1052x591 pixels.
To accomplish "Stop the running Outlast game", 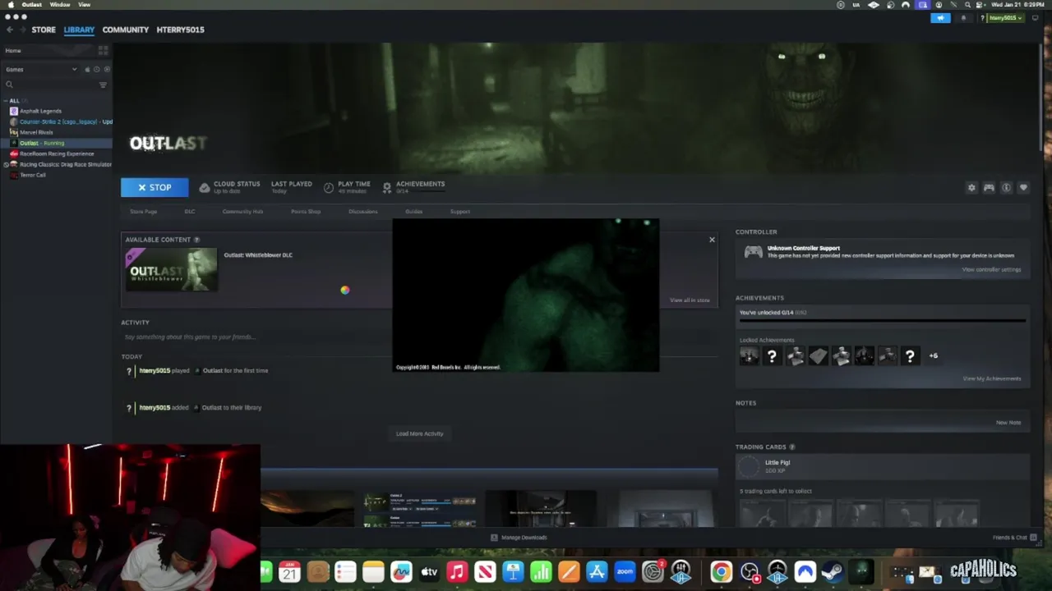I will tap(155, 187).
